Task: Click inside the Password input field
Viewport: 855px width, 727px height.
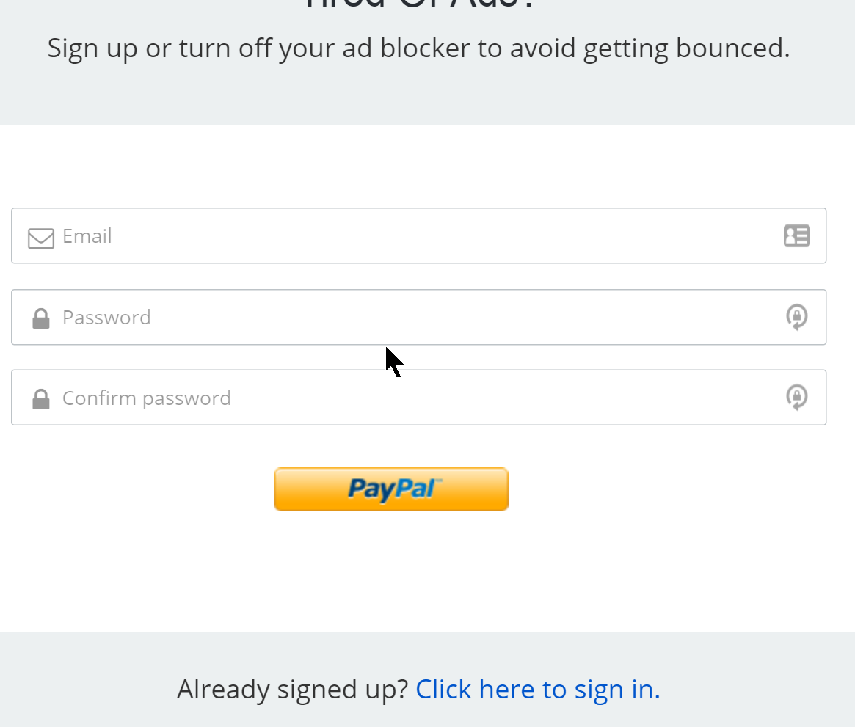Action: pos(294,317)
